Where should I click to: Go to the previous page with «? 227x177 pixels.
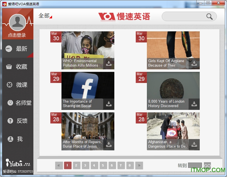coord(59,165)
